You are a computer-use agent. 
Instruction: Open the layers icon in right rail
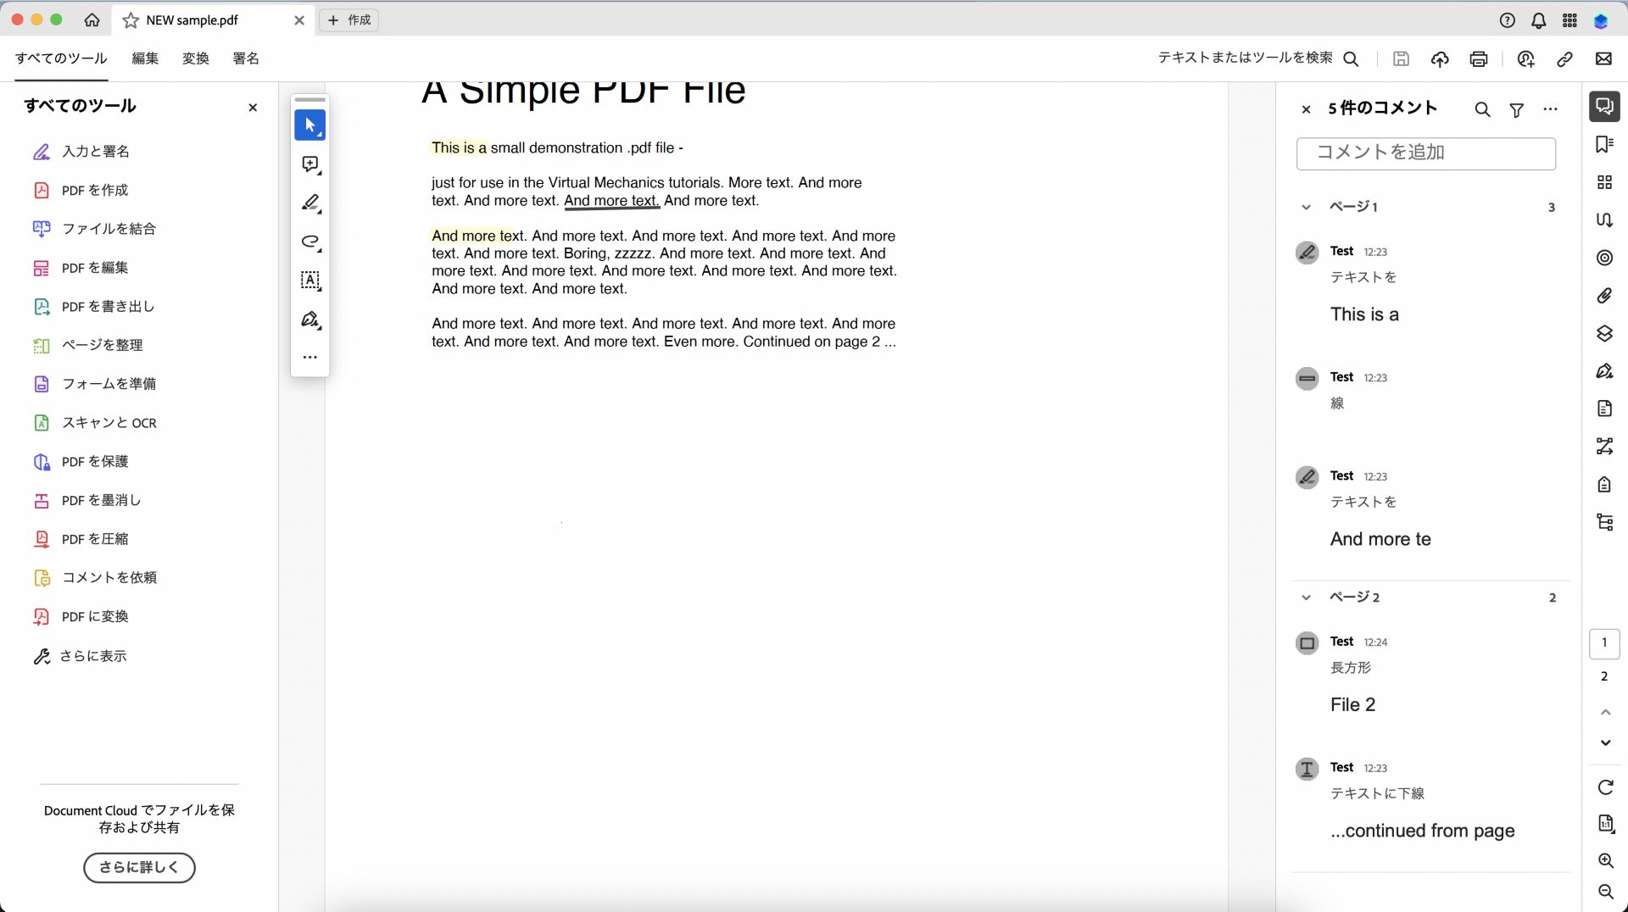(1604, 334)
